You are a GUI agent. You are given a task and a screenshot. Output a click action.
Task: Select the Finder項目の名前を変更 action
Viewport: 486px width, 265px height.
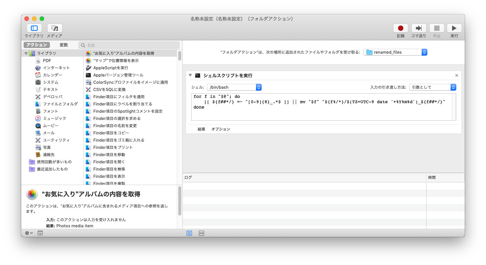(130, 126)
